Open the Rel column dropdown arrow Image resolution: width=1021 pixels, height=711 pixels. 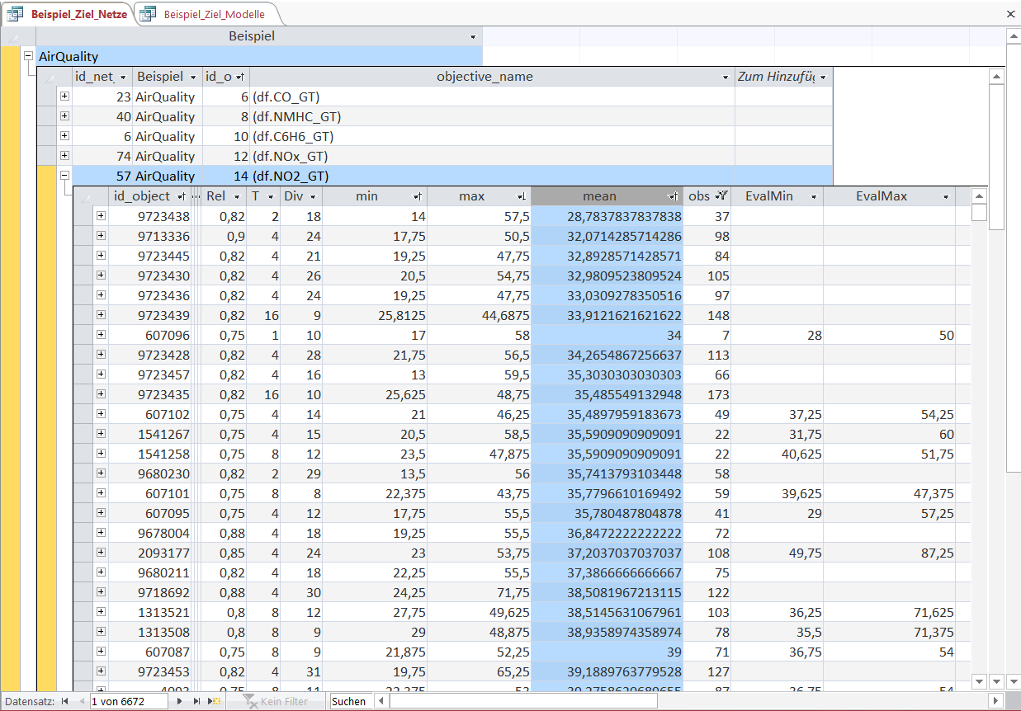[237, 196]
